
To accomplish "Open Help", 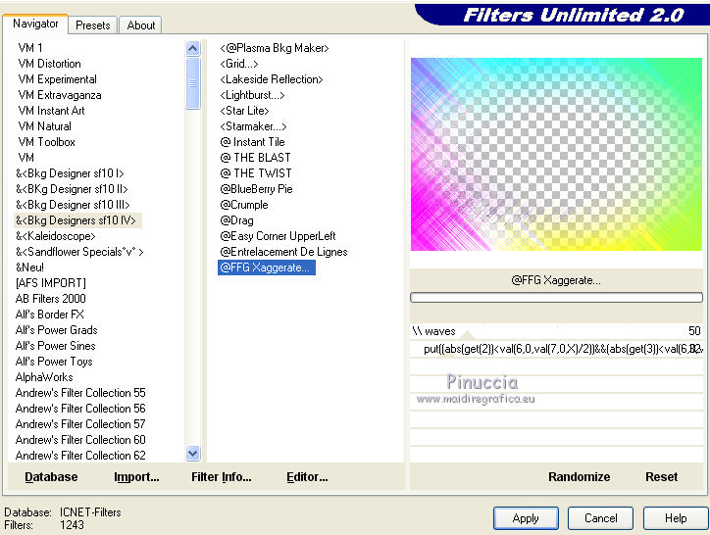I will (x=676, y=518).
